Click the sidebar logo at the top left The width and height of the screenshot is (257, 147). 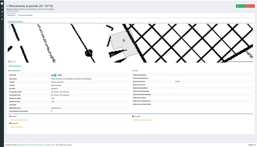pos(2,3)
